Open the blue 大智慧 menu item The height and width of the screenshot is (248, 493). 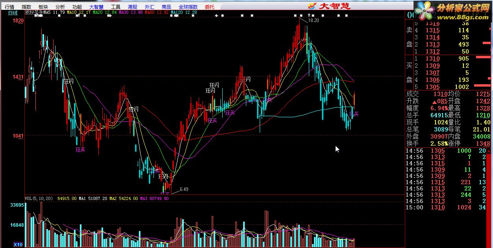(x=96, y=7)
